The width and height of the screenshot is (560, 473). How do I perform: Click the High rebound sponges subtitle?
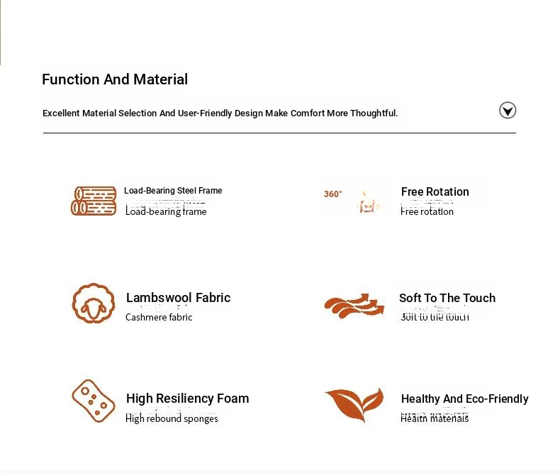coord(172,418)
